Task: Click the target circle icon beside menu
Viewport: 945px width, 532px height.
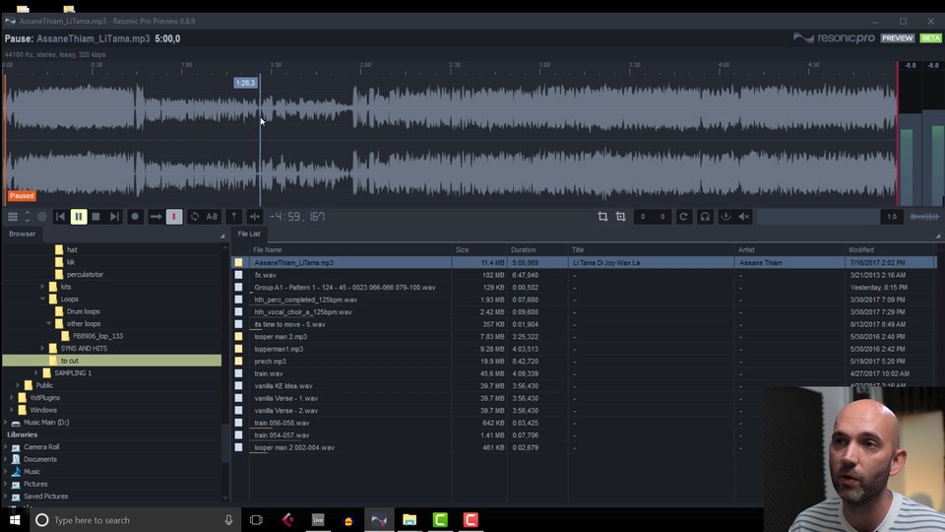Action: [x=41, y=217]
